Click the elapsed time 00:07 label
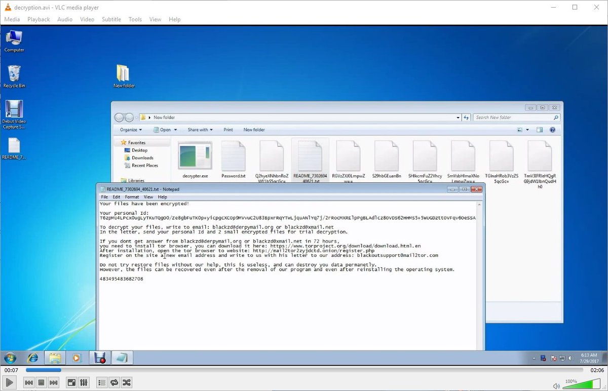The width and height of the screenshot is (608, 391). pos(11,370)
